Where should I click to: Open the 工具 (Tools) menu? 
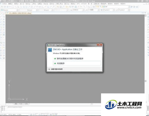click(34, 4)
